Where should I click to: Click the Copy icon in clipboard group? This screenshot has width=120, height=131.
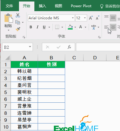(17, 22)
